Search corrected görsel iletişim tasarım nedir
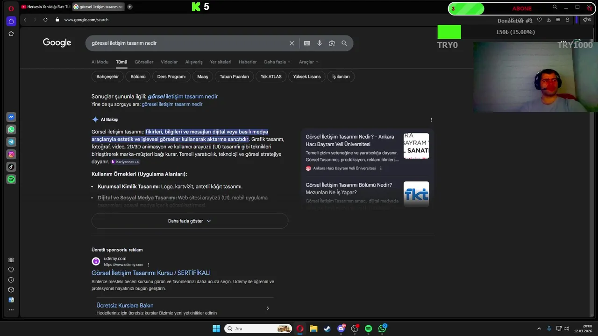Image resolution: width=598 pixels, height=336 pixels. 183,97
